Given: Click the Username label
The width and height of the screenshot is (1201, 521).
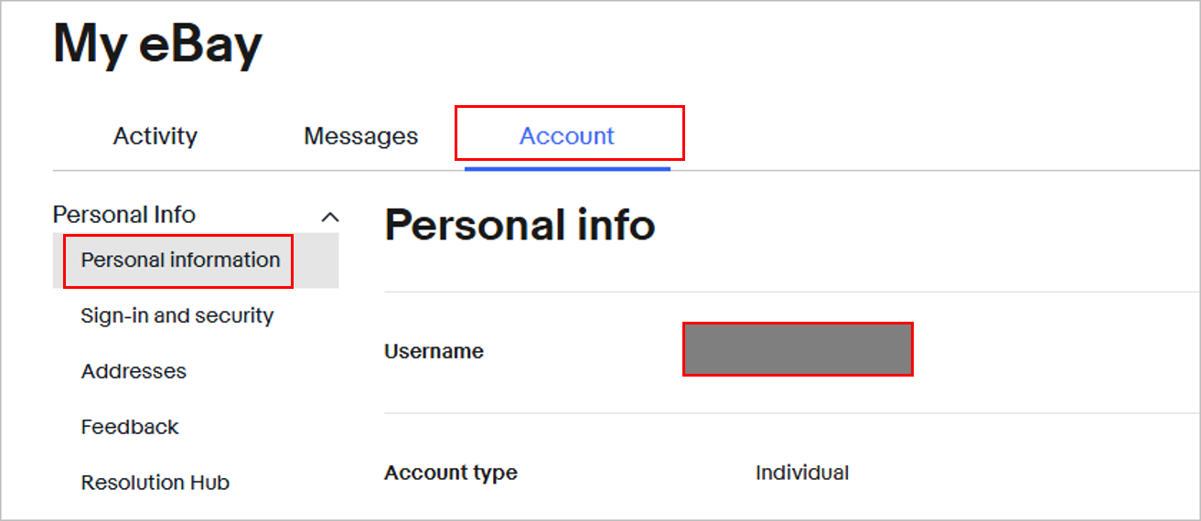Looking at the screenshot, I should point(434,351).
